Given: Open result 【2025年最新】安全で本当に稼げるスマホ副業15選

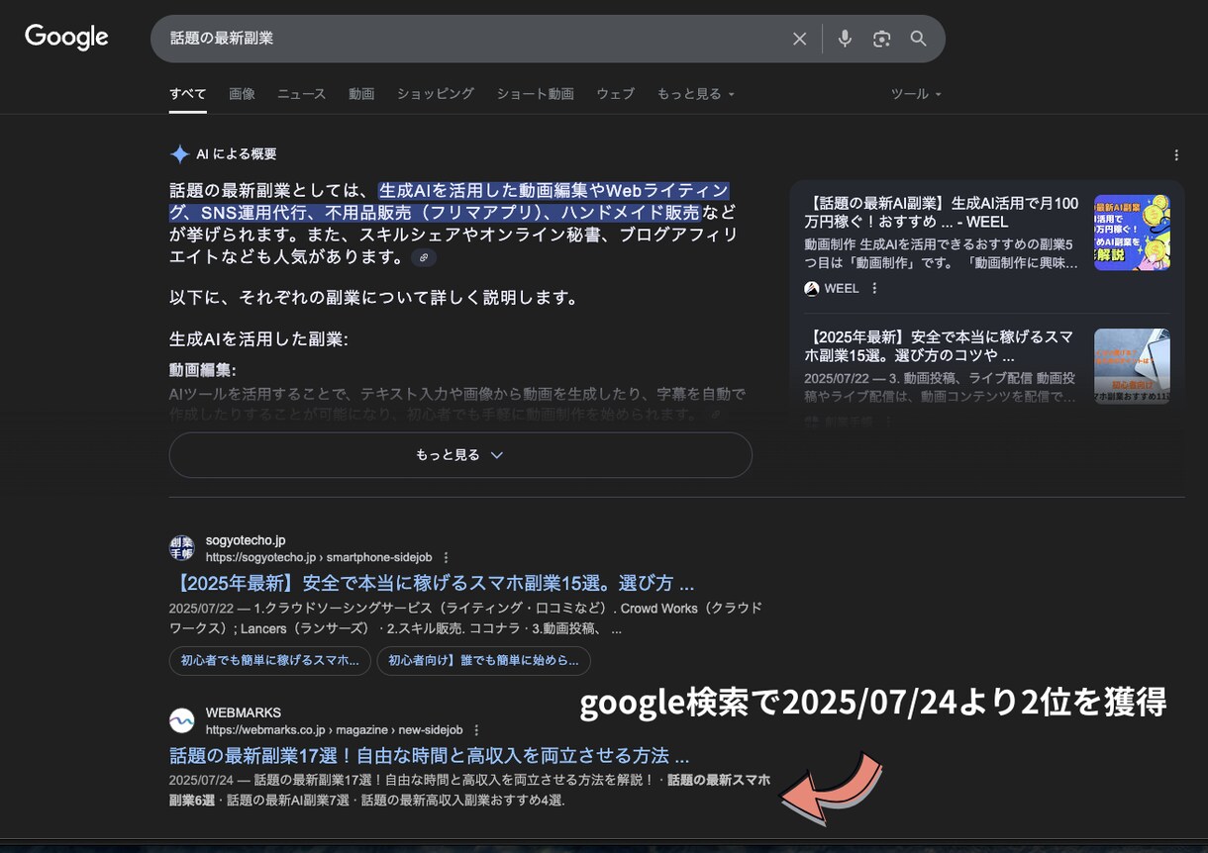Looking at the screenshot, I should point(432,583).
